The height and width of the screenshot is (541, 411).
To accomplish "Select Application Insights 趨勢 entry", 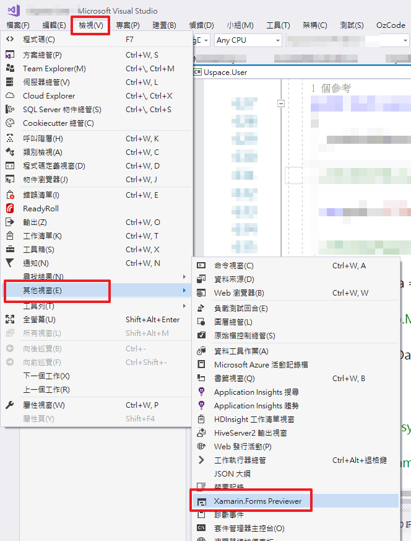I will coord(296,405).
